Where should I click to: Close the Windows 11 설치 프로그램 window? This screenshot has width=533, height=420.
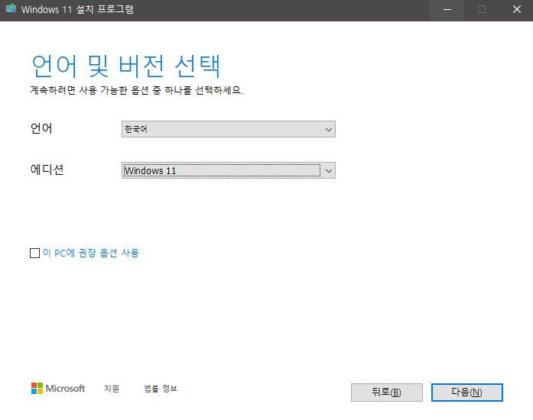click(517, 9)
